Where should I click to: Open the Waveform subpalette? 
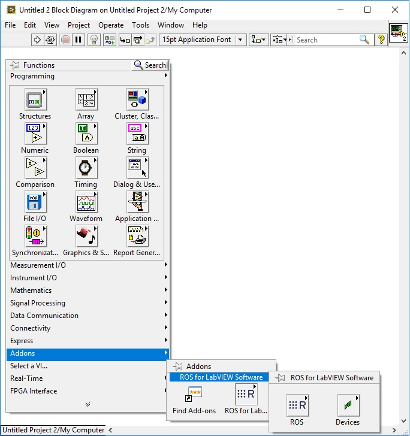[x=86, y=202]
